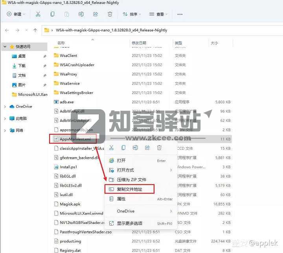The image size is (283, 253).
Task: Open recent locations dropdown chevron
Action: (27, 30)
